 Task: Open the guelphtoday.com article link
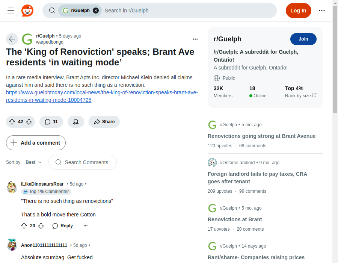tap(102, 96)
